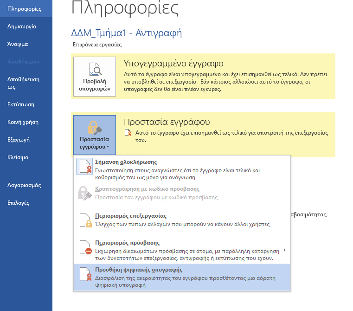Choose Σήμανση ολοκλήρωσης menu entry title

pos(126,162)
